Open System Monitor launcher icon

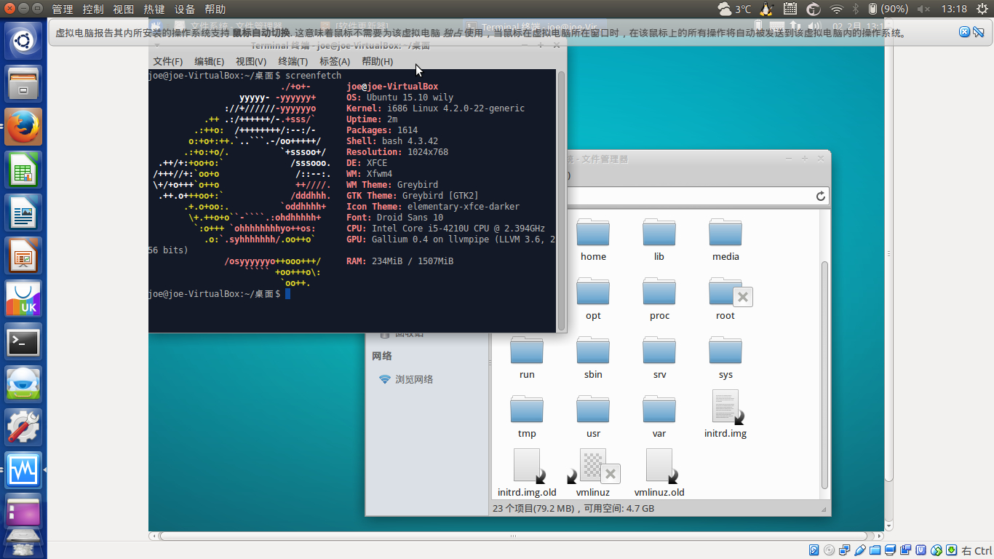pyautogui.click(x=24, y=470)
